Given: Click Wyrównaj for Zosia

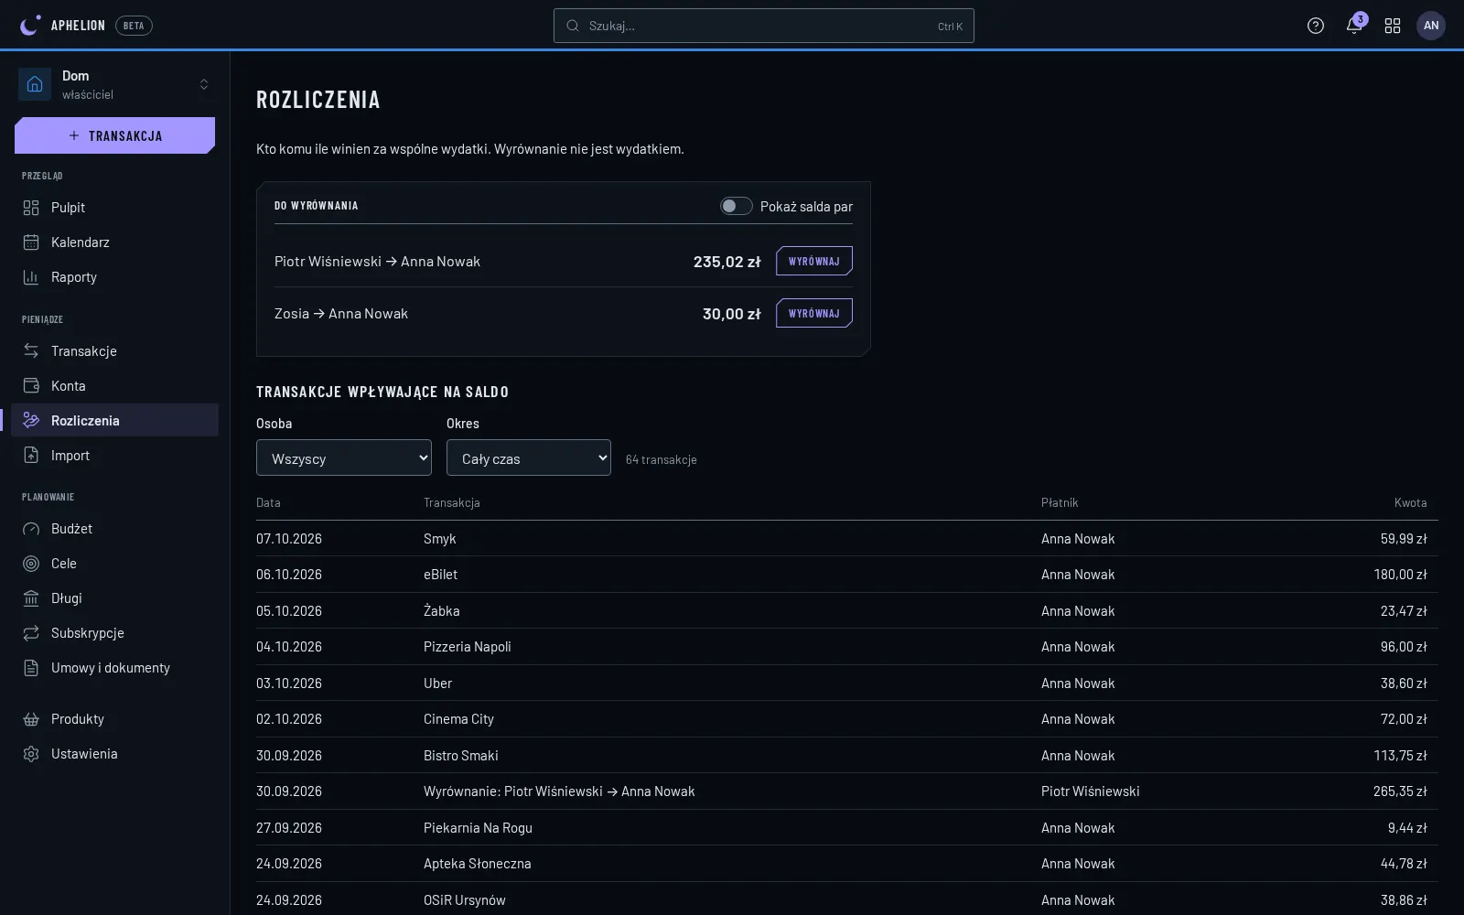Looking at the screenshot, I should [814, 313].
